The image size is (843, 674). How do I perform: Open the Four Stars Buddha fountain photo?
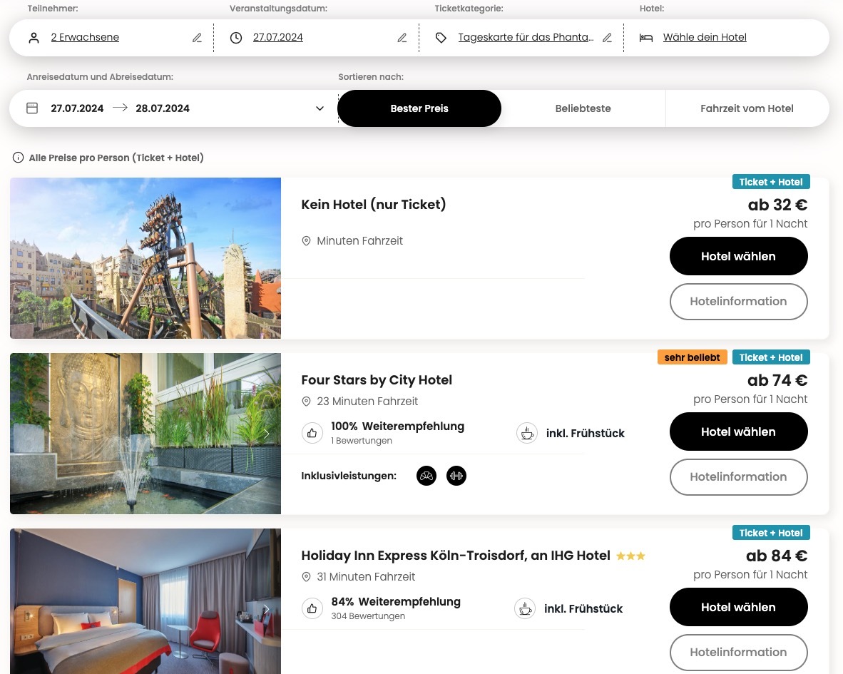pos(145,433)
